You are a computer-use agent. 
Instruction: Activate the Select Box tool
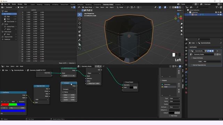click(80, 15)
